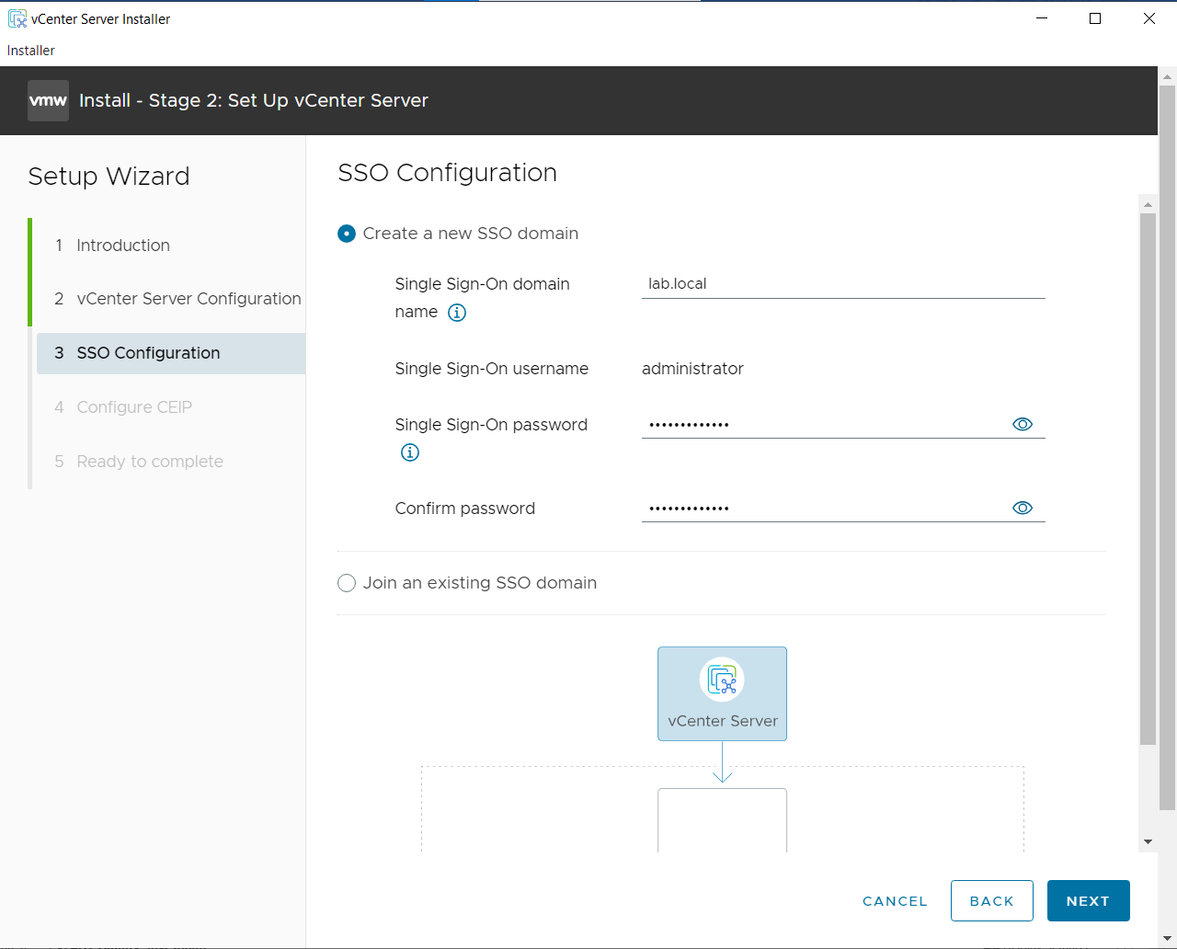Go to the Introduction wizard step
Screen dimensions: 1177x949
122,245
